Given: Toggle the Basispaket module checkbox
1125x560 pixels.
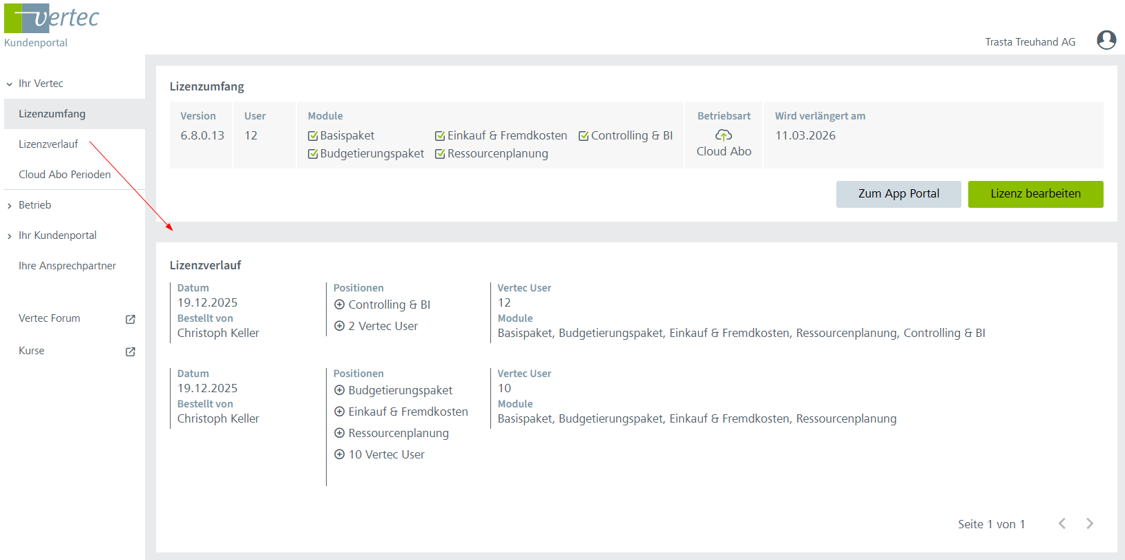Looking at the screenshot, I should (x=313, y=136).
